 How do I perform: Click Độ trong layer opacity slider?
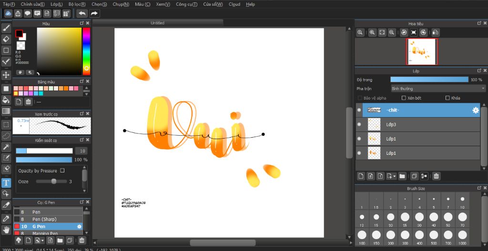point(429,80)
